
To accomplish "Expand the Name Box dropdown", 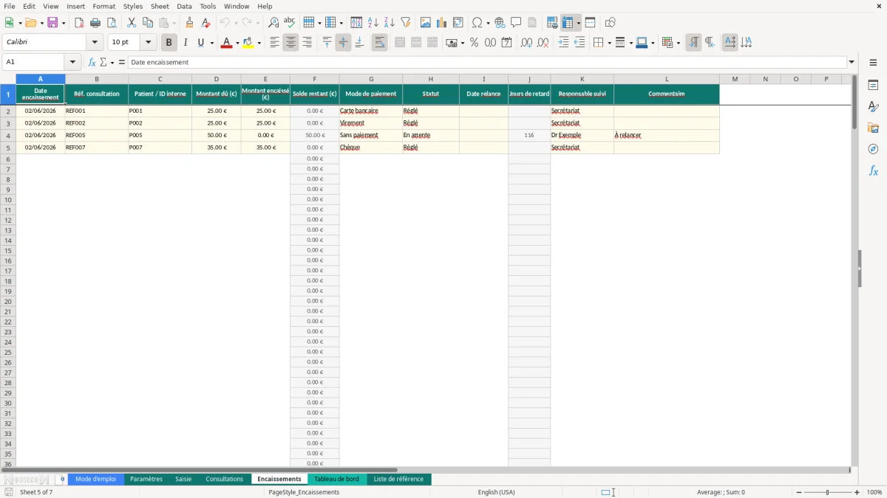I will tap(72, 63).
